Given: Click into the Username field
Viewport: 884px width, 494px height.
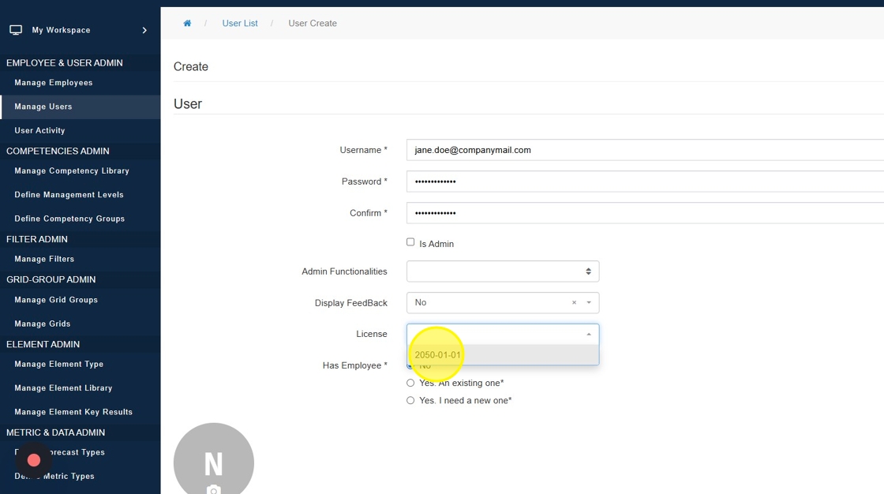Looking at the screenshot, I should pyautogui.click(x=643, y=150).
